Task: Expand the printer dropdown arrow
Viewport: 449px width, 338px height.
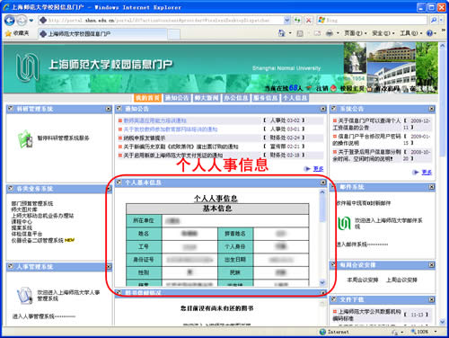Action: click(x=338, y=33)
